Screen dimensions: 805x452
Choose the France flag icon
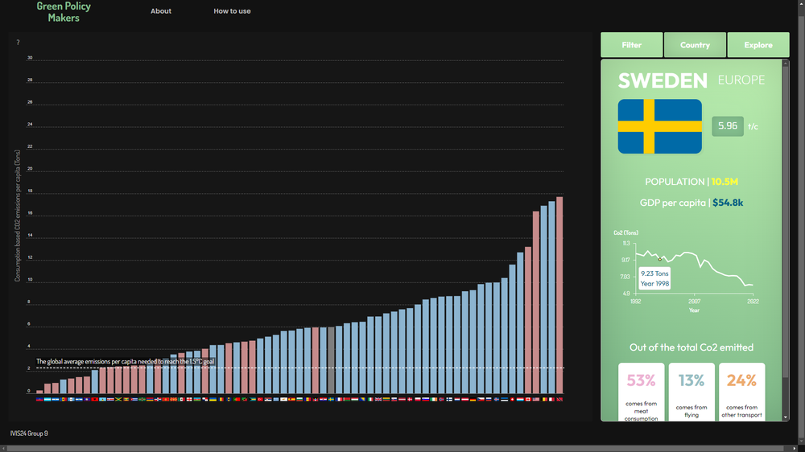tap(339, 399)
